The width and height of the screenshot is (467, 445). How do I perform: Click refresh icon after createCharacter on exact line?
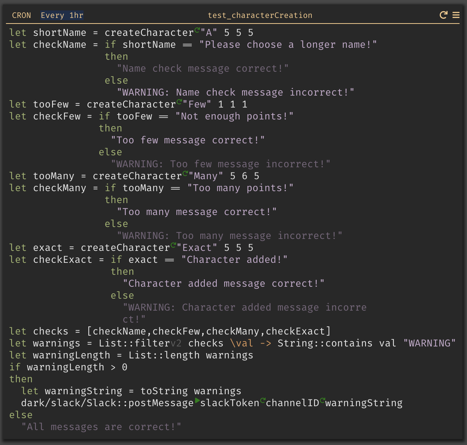pos(173,245)
